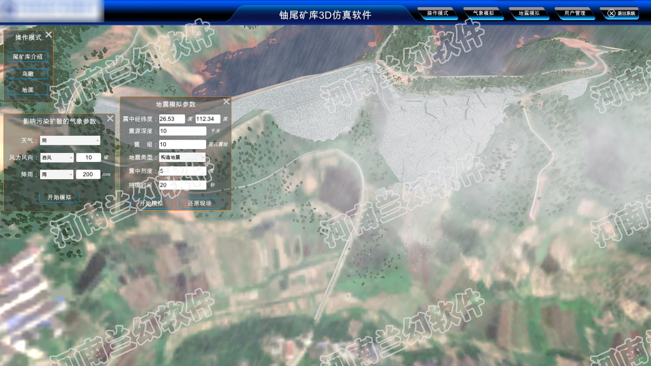Screen dimensions: 651x366
Task: Expand the 天气 weather dropdown
Action: pyautogui.click(x=70, y=140)
